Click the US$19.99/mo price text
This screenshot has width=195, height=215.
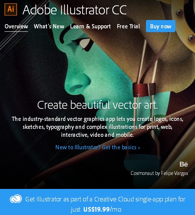(x=102, y=209)
